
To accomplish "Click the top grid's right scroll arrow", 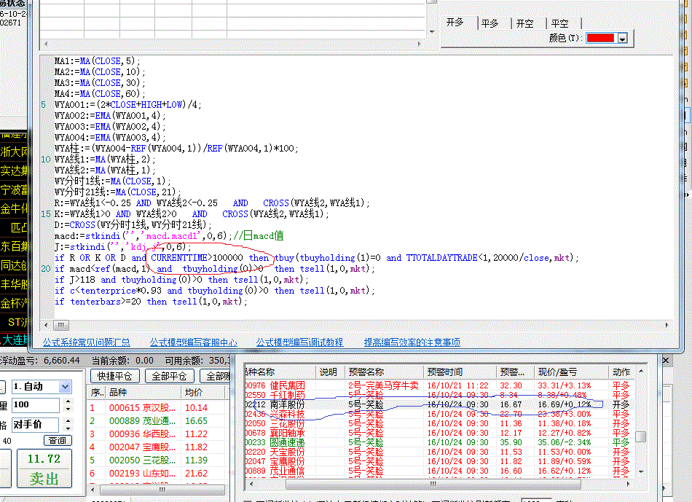I will click(x=420, y=44).
